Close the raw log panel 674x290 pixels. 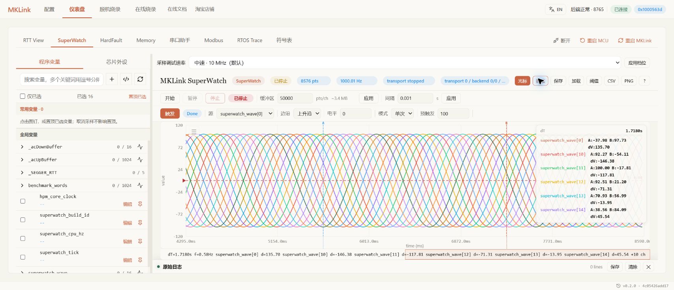[x=648, y=267]
